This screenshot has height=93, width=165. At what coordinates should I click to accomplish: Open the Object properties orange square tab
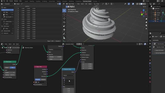150,60
